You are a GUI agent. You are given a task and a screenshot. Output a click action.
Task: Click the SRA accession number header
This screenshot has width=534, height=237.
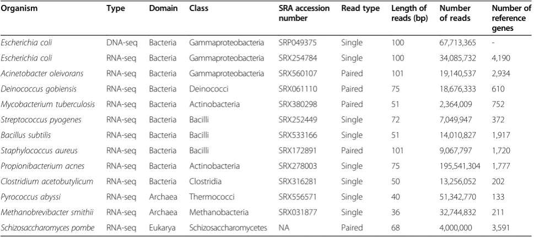click(304, 13)
